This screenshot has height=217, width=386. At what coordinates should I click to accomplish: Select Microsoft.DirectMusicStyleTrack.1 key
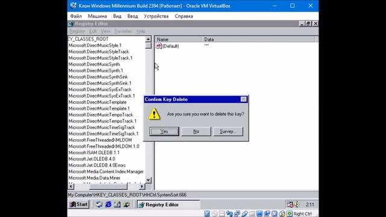click(x=101, y=58)
